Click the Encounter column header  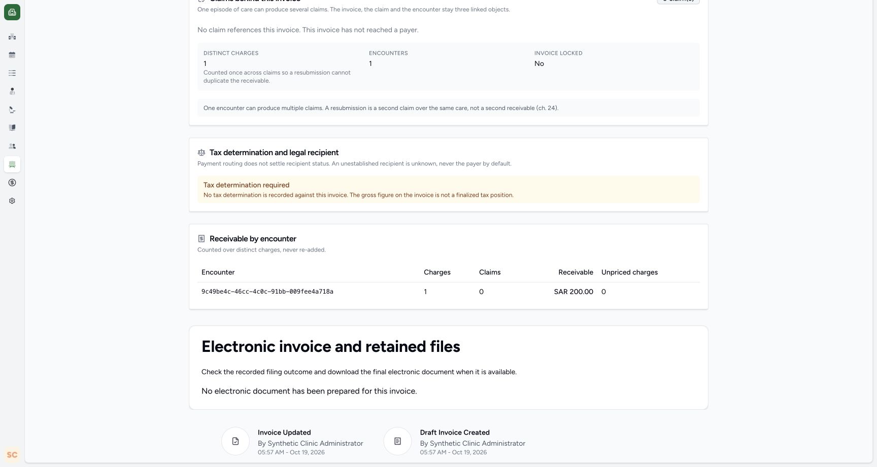coord(218,272)
